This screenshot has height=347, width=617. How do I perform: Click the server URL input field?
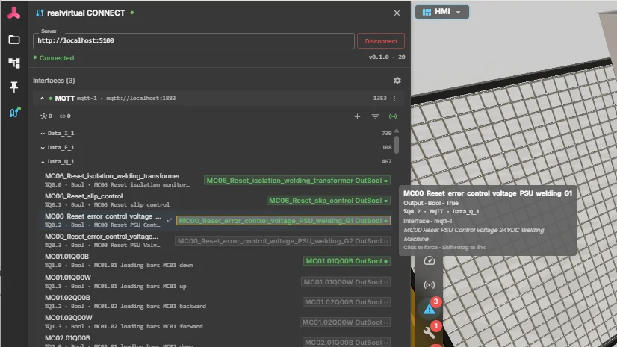(x=193, y=41)
